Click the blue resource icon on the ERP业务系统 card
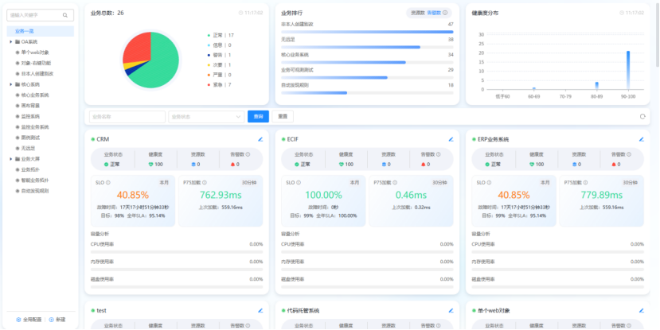 (574, 165)
